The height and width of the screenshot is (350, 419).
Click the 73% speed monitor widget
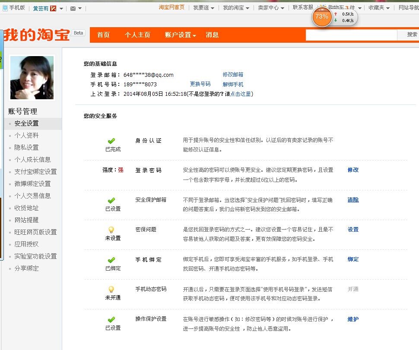[322, 17]
